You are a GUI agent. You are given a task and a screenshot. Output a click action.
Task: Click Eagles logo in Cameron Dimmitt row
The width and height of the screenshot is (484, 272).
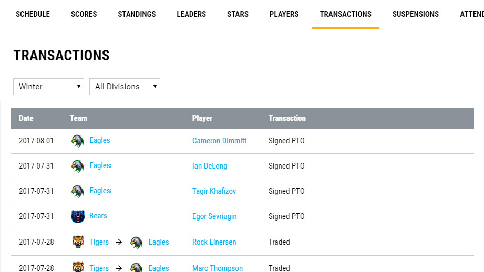[x=78, y=141]
